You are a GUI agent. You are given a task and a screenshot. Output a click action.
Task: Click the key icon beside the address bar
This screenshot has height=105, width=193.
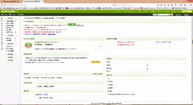point(5,5)
